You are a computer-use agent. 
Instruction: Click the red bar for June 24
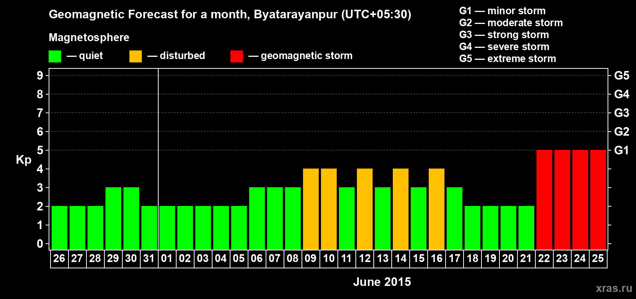pyautogui.click(x=580, y=200)
